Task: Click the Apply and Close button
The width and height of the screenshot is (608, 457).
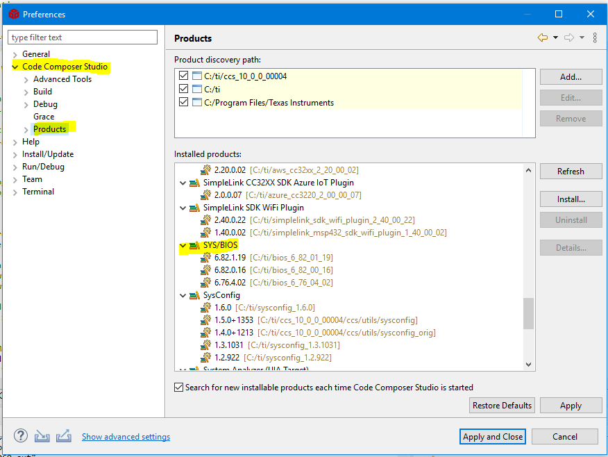Action: [493, 436]
